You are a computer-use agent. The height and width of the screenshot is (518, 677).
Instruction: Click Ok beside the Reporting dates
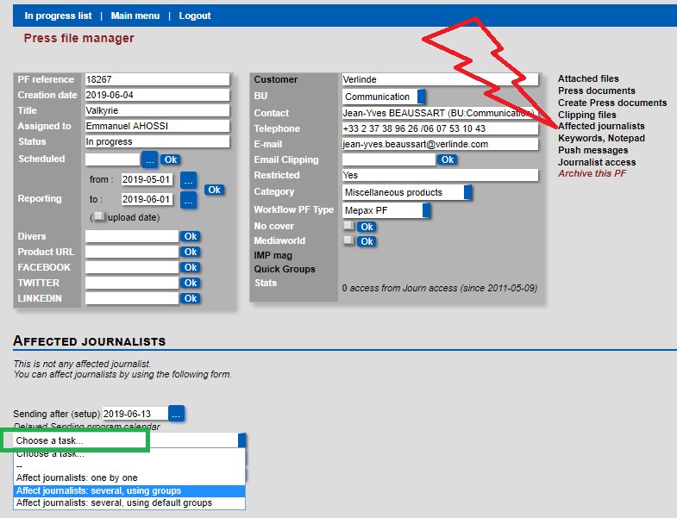(215, 190)
